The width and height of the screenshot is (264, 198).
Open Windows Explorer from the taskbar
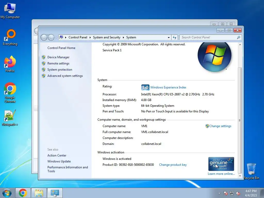(x=39, y=193)
